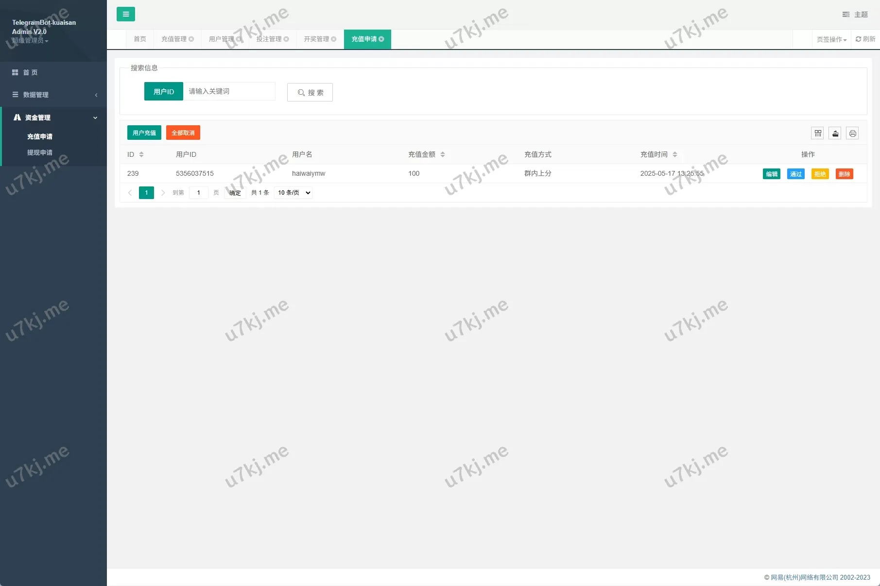The height and width of the screenshot is (586, 880).
Task: Sort table by ID column
Action: (x=141, y=154)
